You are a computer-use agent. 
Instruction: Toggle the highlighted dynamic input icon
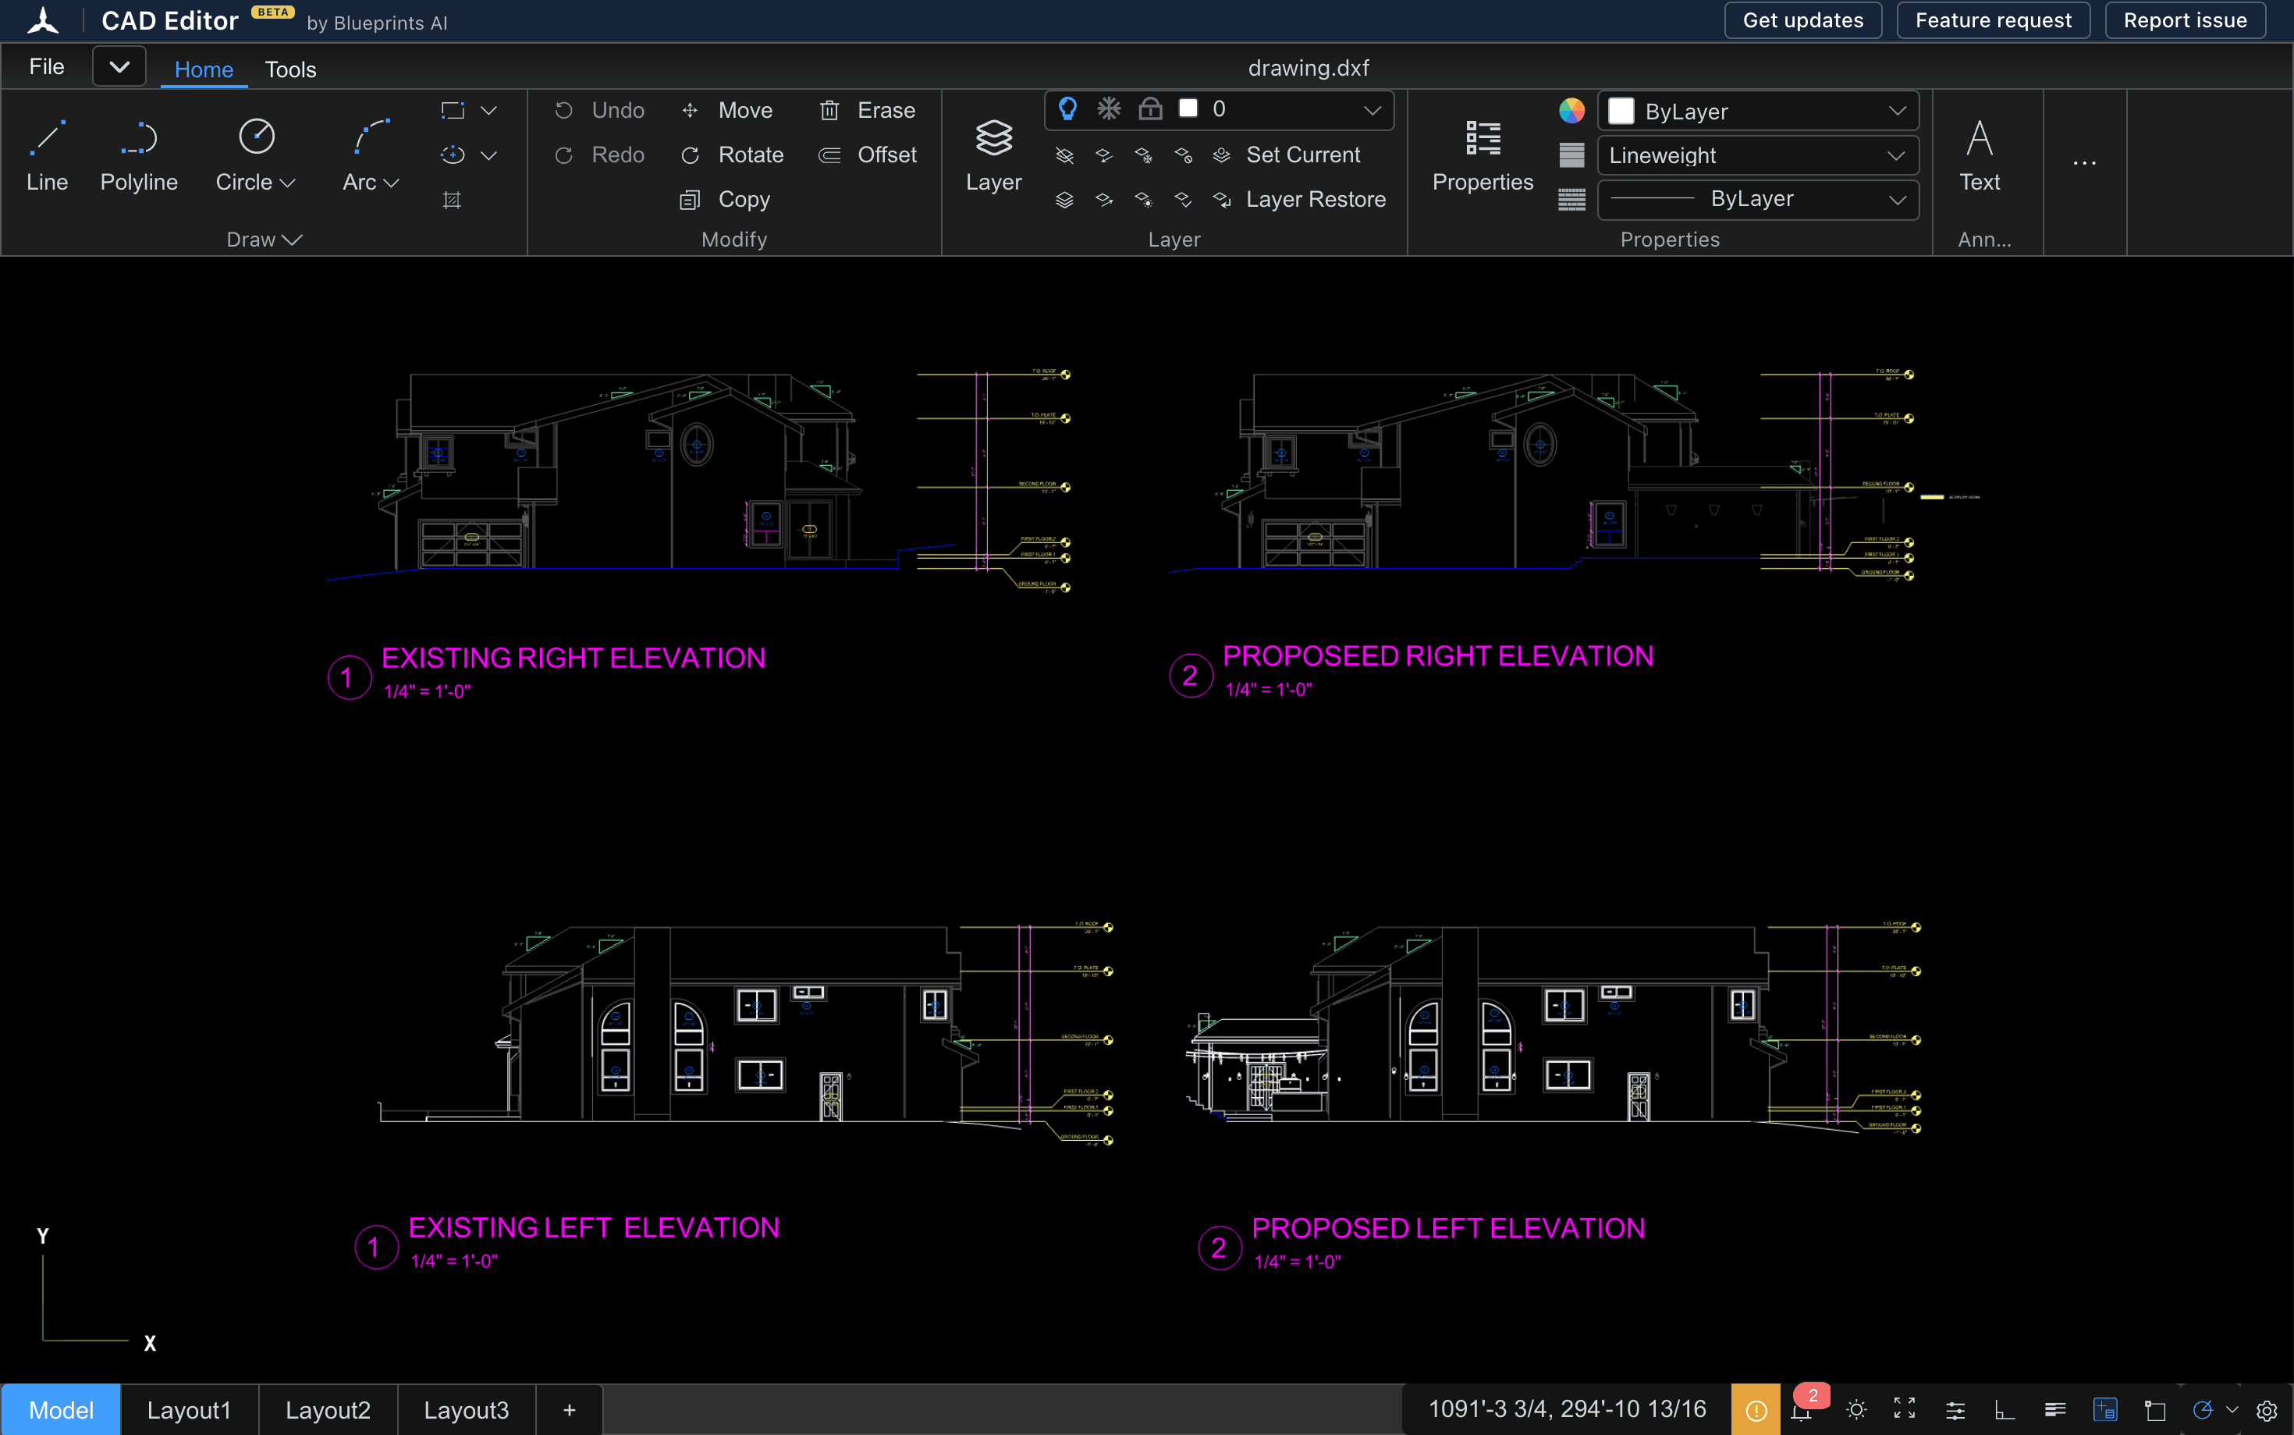tap(2105, 1409)
